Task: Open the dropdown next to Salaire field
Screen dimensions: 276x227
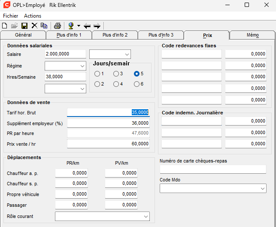Action: (110, 54)
